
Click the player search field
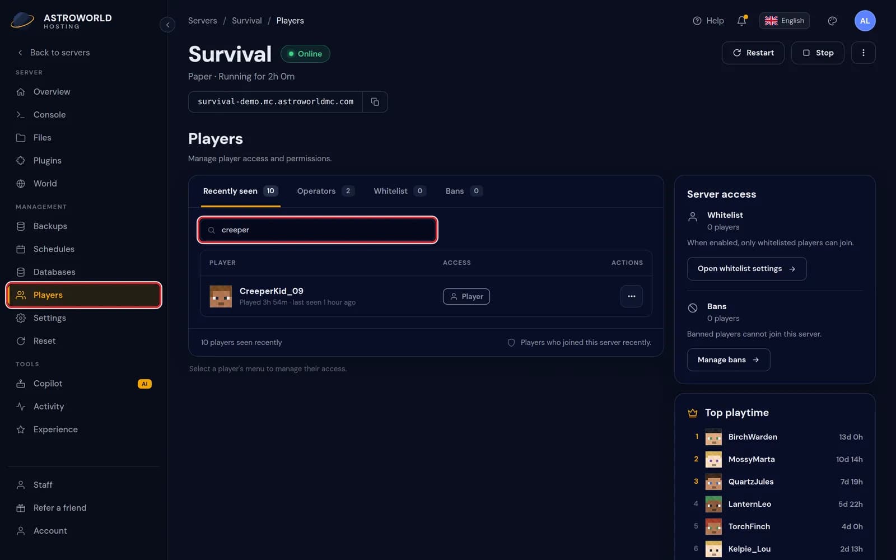coord(318,230)
